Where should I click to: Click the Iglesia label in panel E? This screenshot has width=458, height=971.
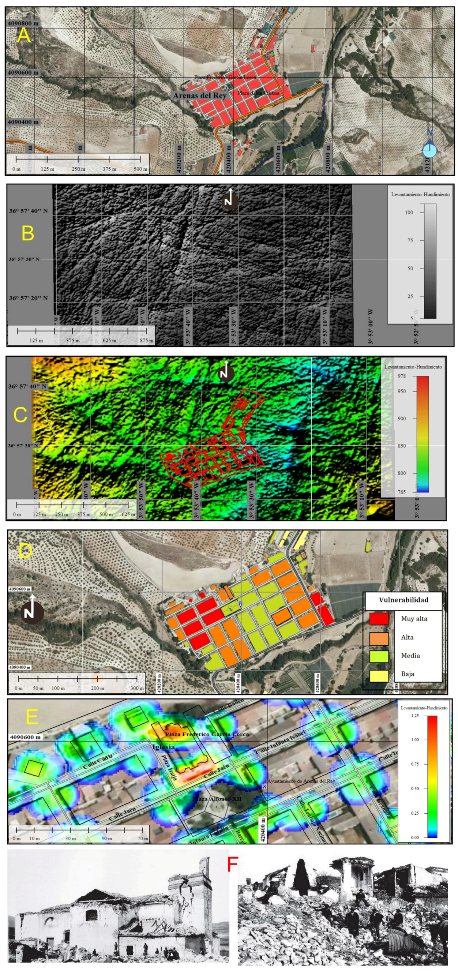coord(163,746)
